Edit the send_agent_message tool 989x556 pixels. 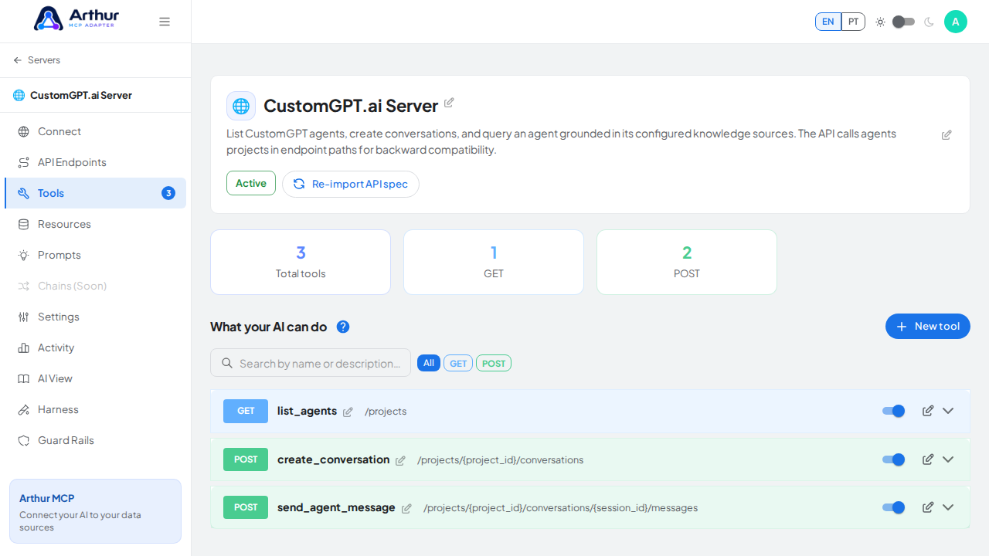tap(928, 507)
